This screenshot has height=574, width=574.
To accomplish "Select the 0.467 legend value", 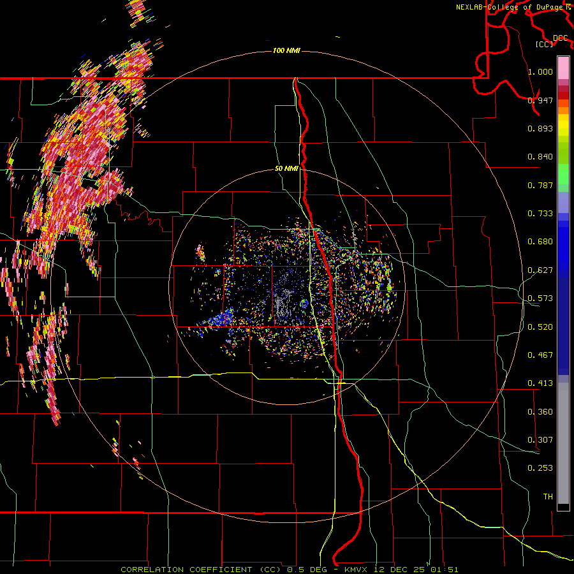I will [540, 355].
